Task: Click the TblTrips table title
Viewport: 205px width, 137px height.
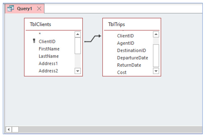Action: coord(116,24)
